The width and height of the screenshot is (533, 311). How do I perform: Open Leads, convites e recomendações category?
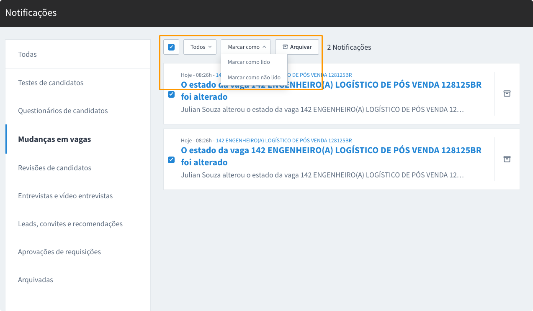click(x=70, y=224)
